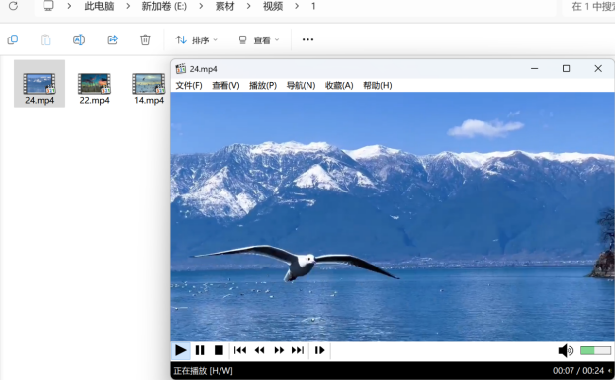This screenshot has height=381, width=615.
Task: Open the 帮助(H) menu
Action: click(x=378, y=85)
